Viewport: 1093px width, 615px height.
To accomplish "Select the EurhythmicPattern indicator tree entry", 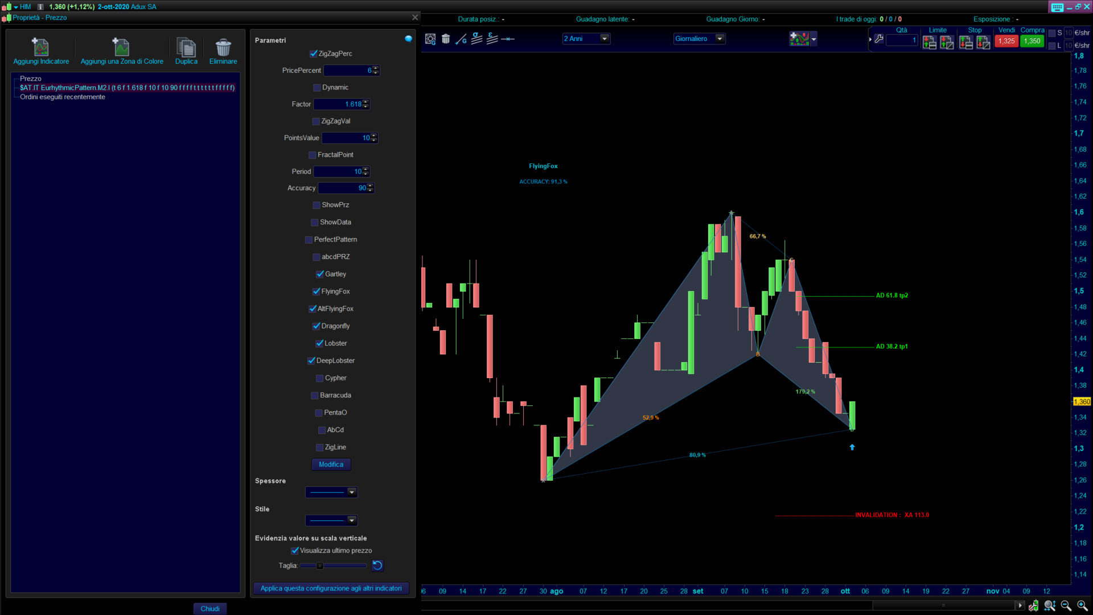I will coord(127,88).
